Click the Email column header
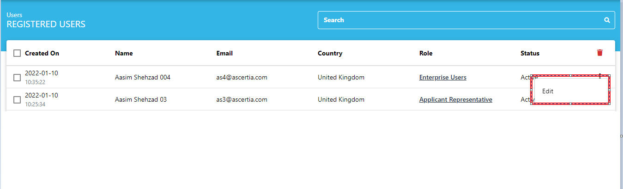Screen dimensions: 623x189 (x=224, y=53)
